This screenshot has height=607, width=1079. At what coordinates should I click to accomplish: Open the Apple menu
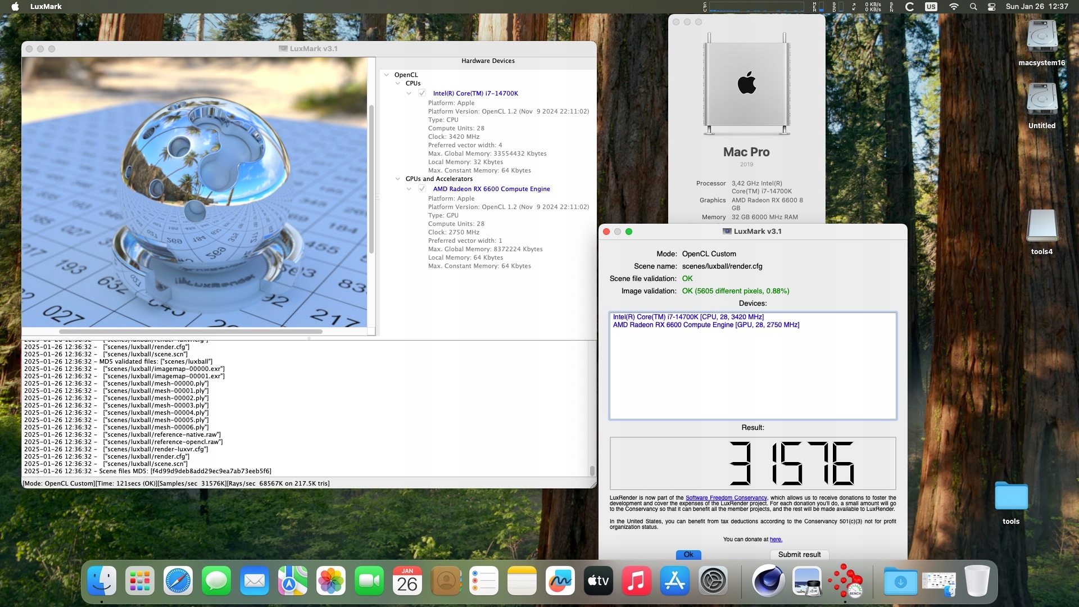point(15,7)
